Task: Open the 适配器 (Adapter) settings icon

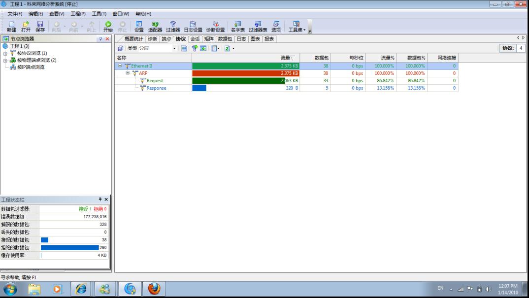Action: [x=155, y=27]
